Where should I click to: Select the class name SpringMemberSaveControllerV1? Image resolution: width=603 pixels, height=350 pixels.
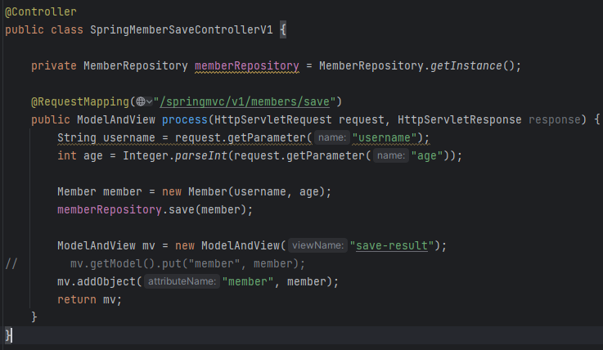click(x=182, y=30)
